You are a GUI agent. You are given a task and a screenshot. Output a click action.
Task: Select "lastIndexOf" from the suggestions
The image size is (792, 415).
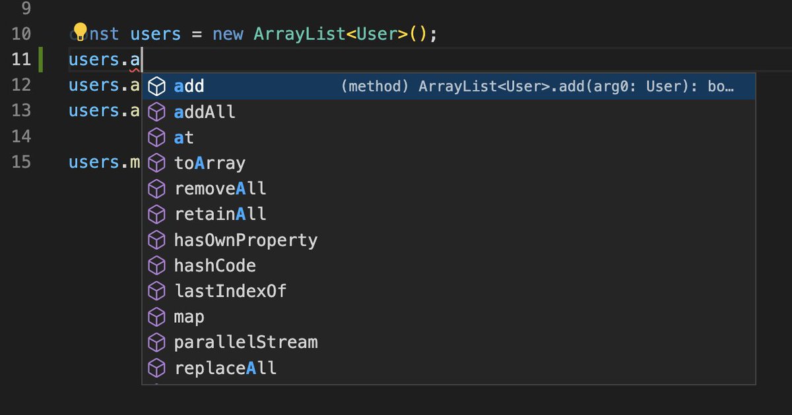(x=230, y=291)
